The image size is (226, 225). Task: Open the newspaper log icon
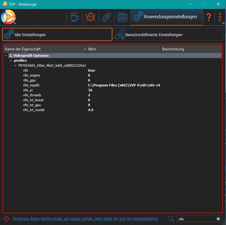[123, 17]
